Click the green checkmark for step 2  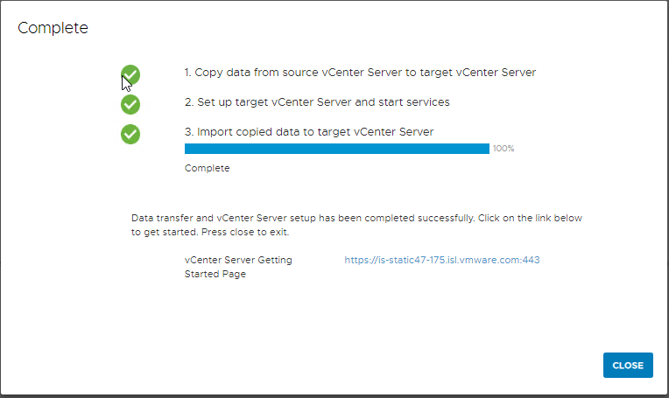coord(130,104)
